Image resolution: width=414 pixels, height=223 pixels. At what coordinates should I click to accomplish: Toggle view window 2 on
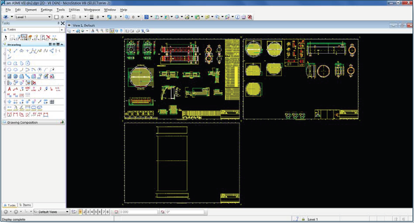point(84,212)
